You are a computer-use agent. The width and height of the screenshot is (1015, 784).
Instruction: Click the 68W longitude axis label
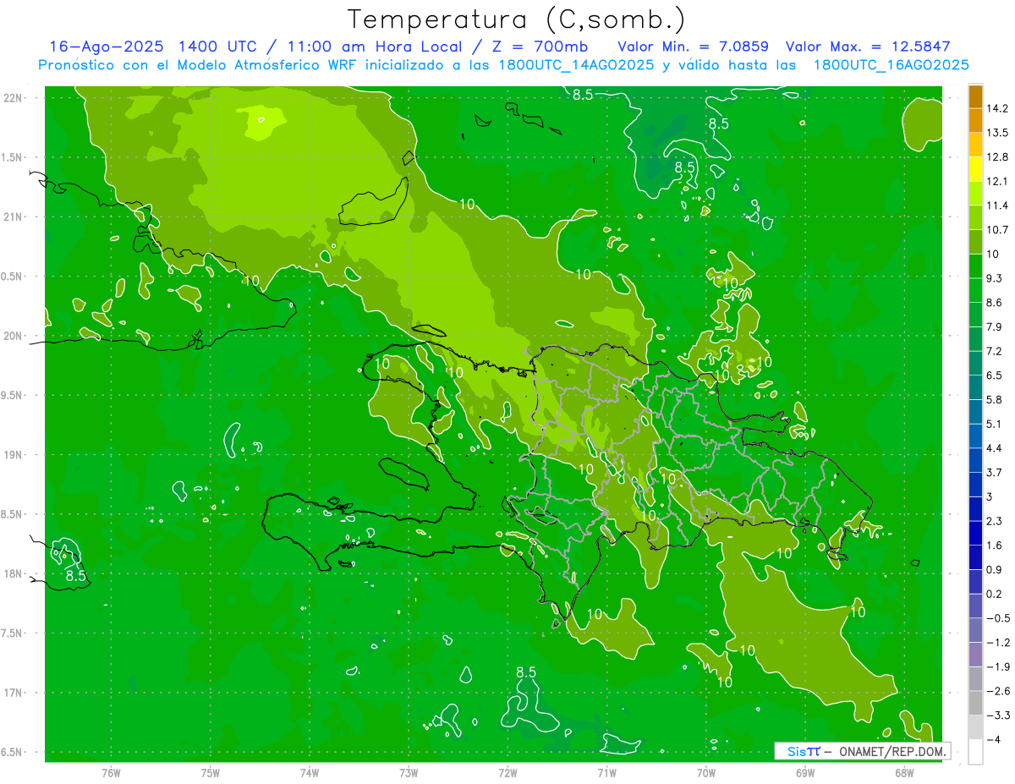click(904, 773)
